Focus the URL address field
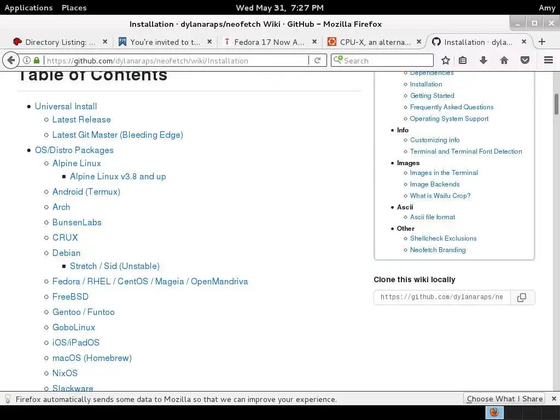Screen dimensions: 560x420 coord(177,61)
